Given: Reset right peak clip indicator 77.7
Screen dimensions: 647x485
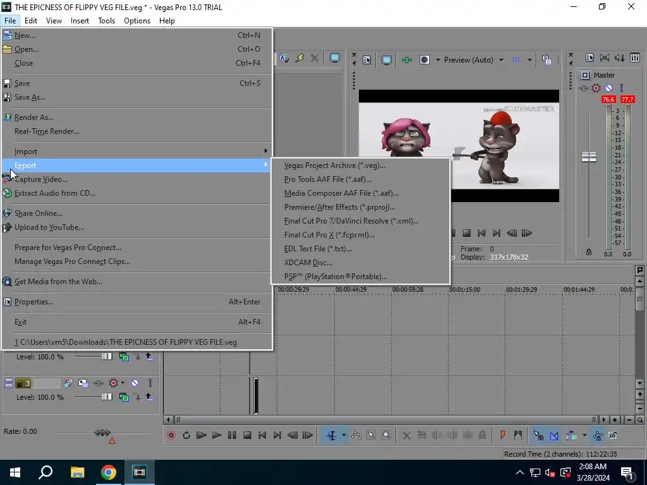Looking at the screenshot, I should coord(627,99).
